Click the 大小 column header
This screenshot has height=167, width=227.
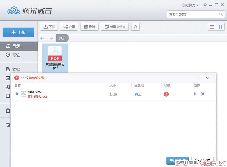[x=113, y=85]
